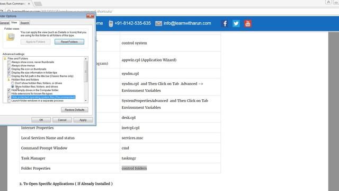This screenshot has height=191, width=339.
Task: Click the envelope icon beside the email
Action: (x=158, y=23)
